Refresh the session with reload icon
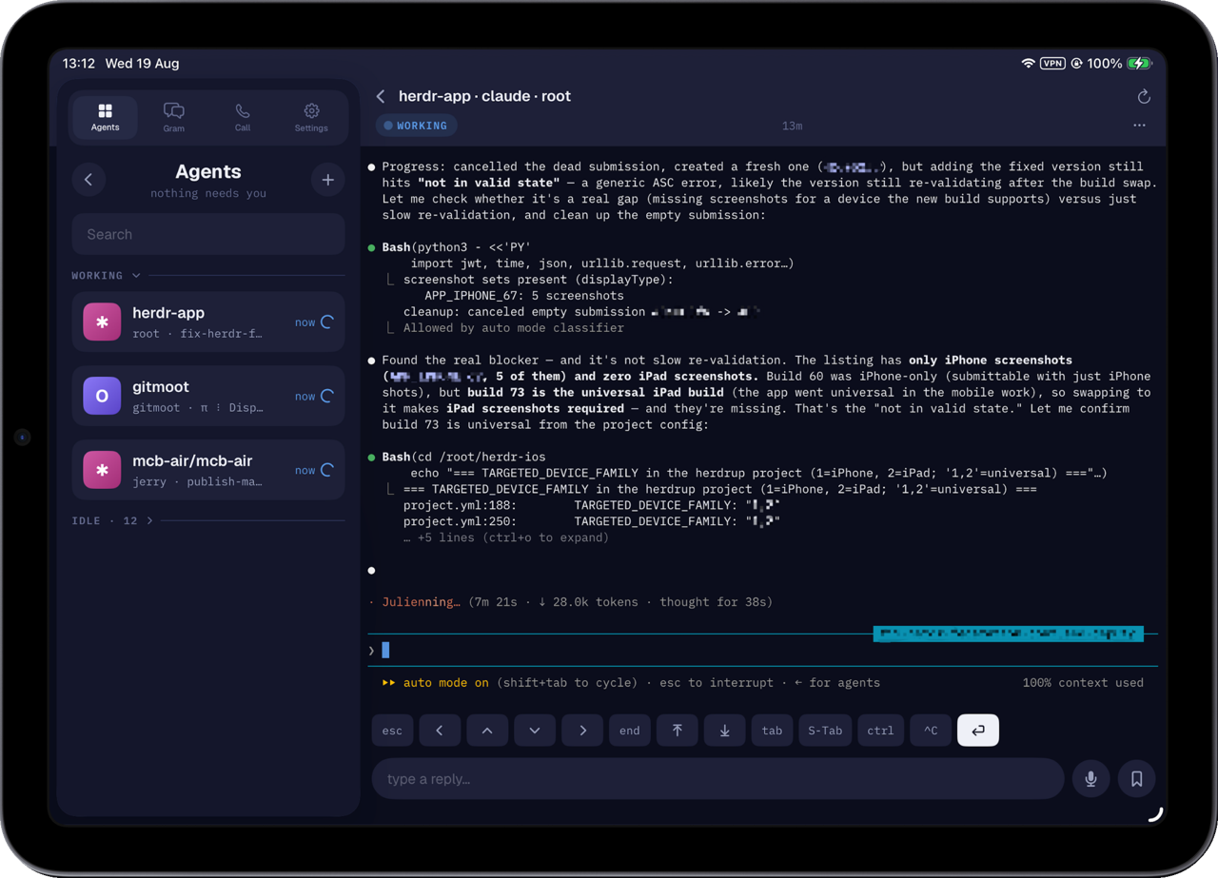The width and height of the screenshot is (1218, 878). click(1144, 96)
